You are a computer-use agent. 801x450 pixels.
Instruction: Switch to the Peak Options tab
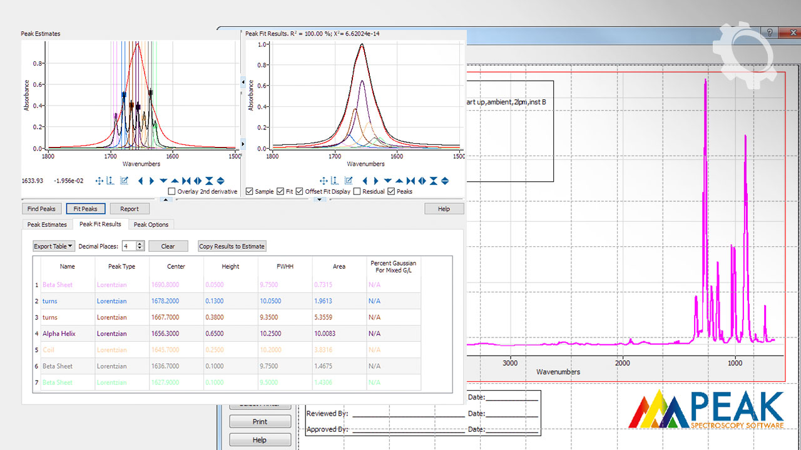151,224
